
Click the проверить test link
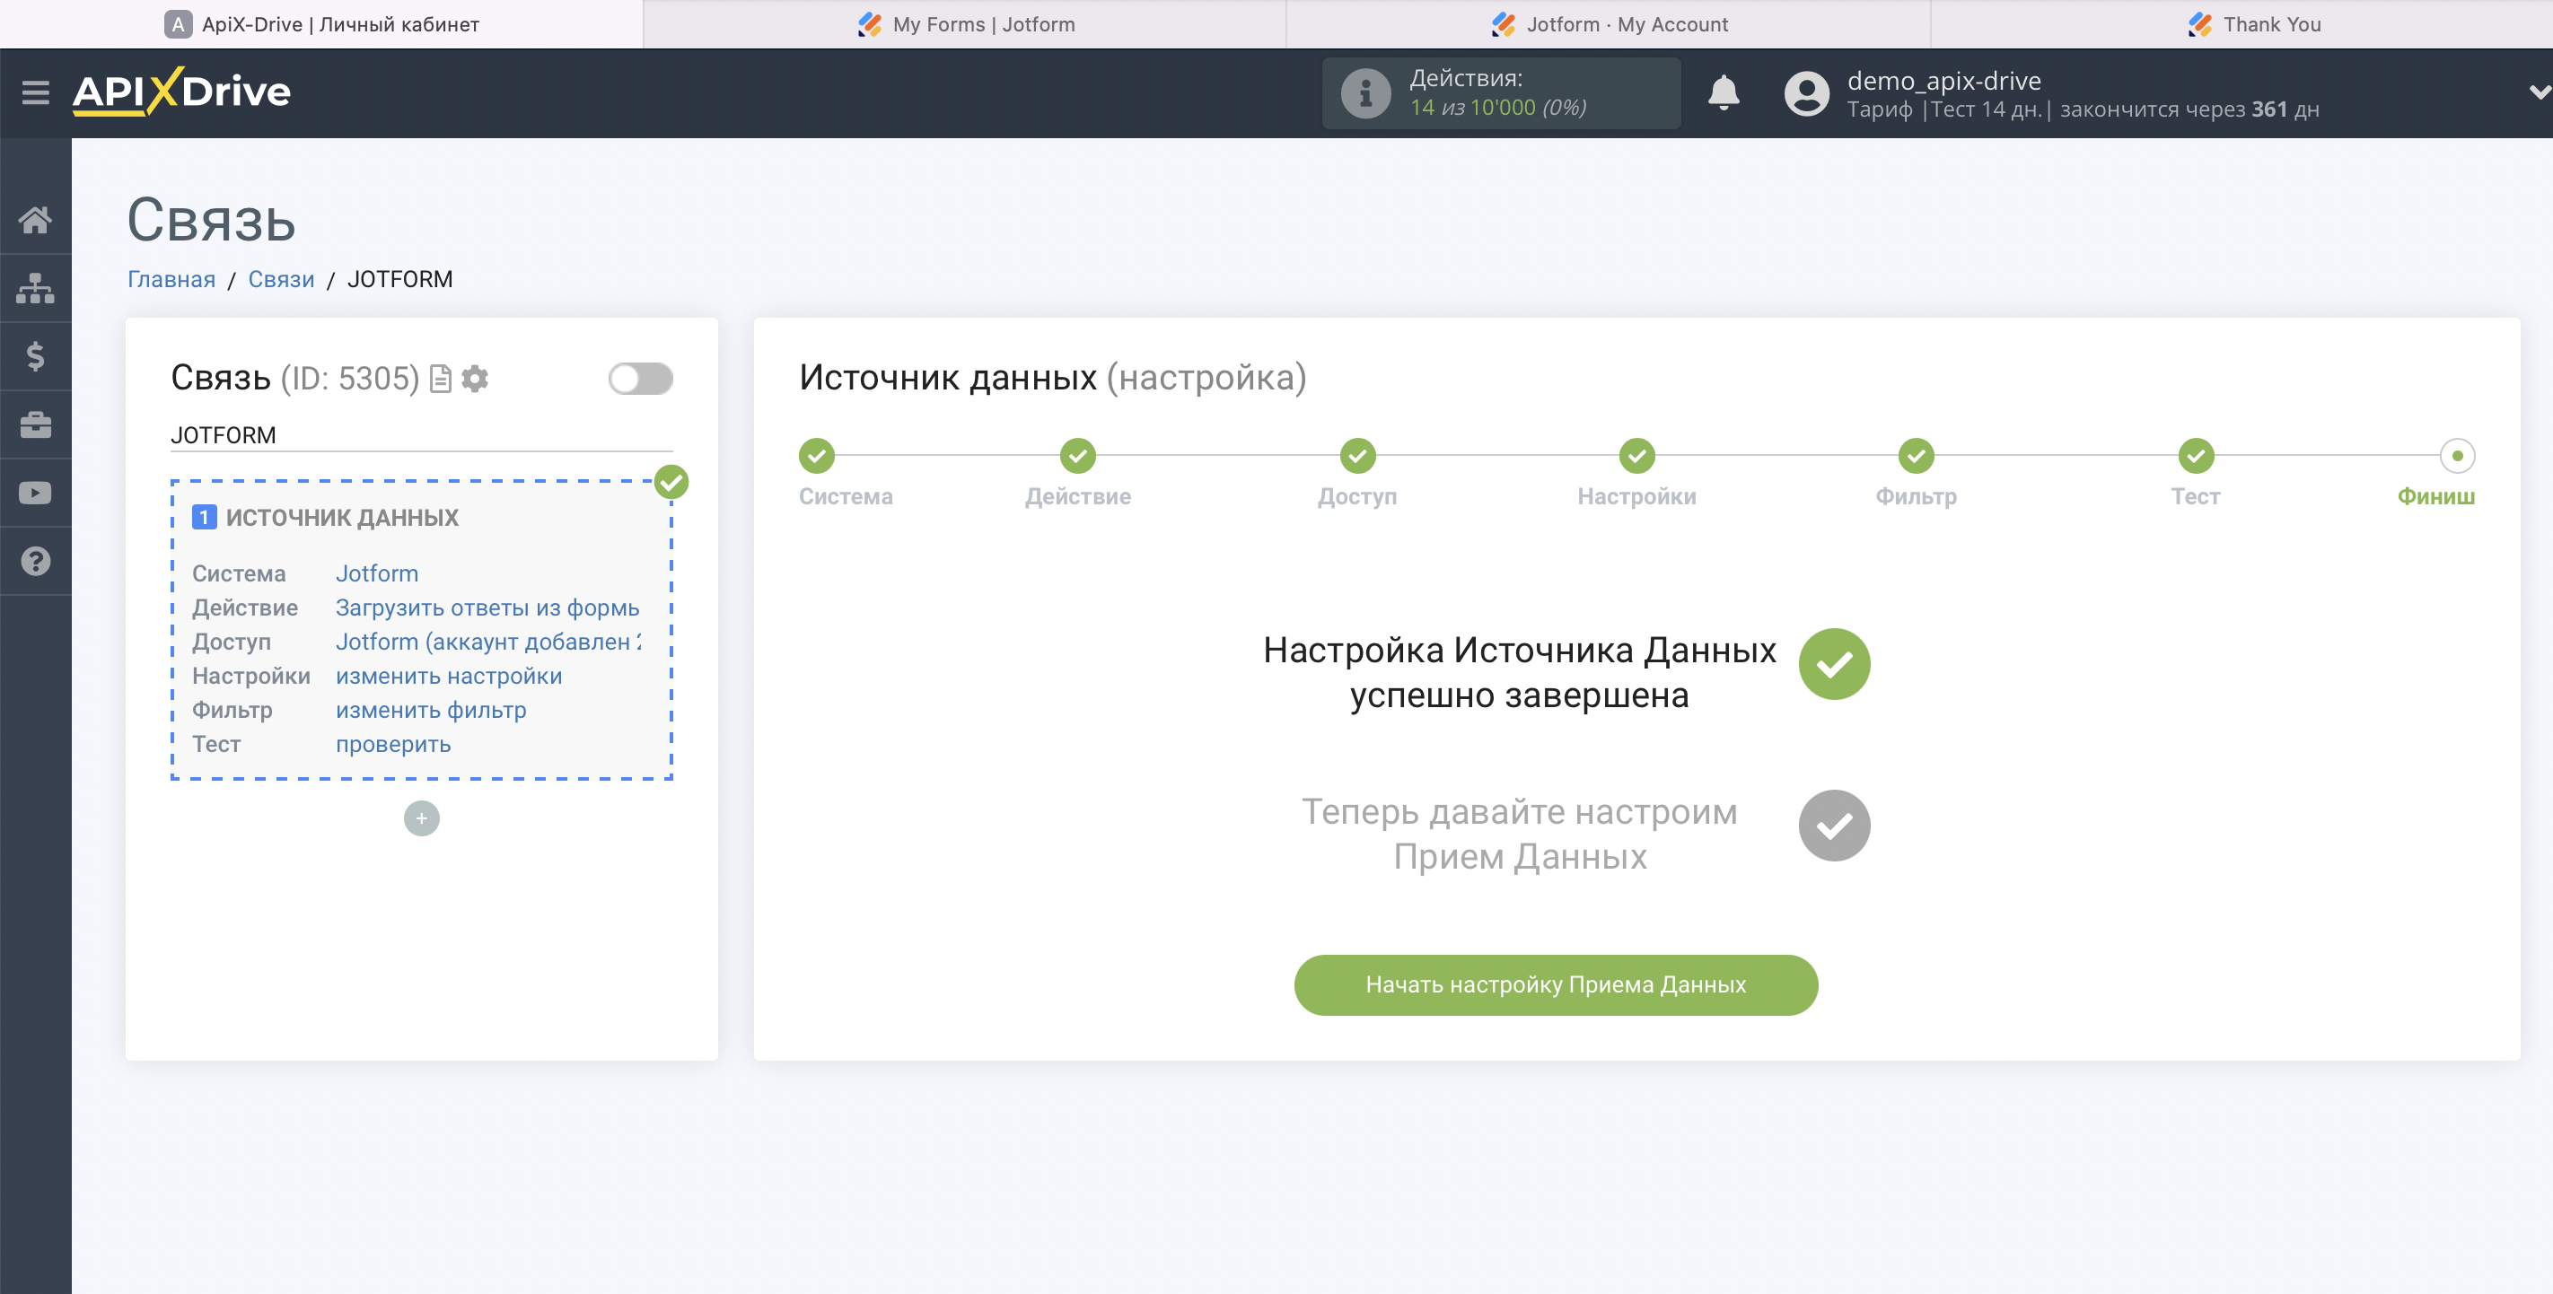[x=393, y=744]
